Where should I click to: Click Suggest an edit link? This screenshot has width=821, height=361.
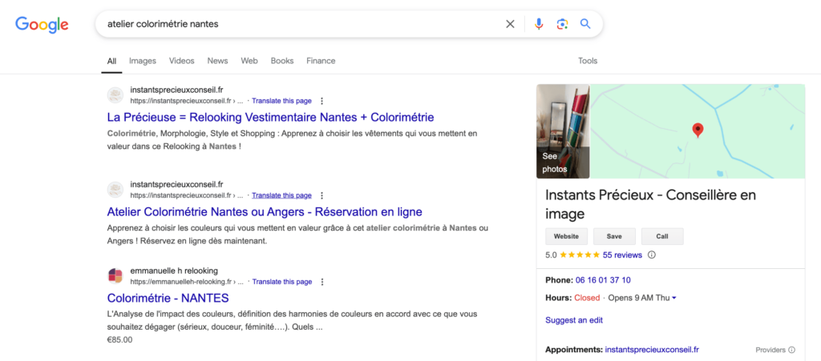coord(574,320)
